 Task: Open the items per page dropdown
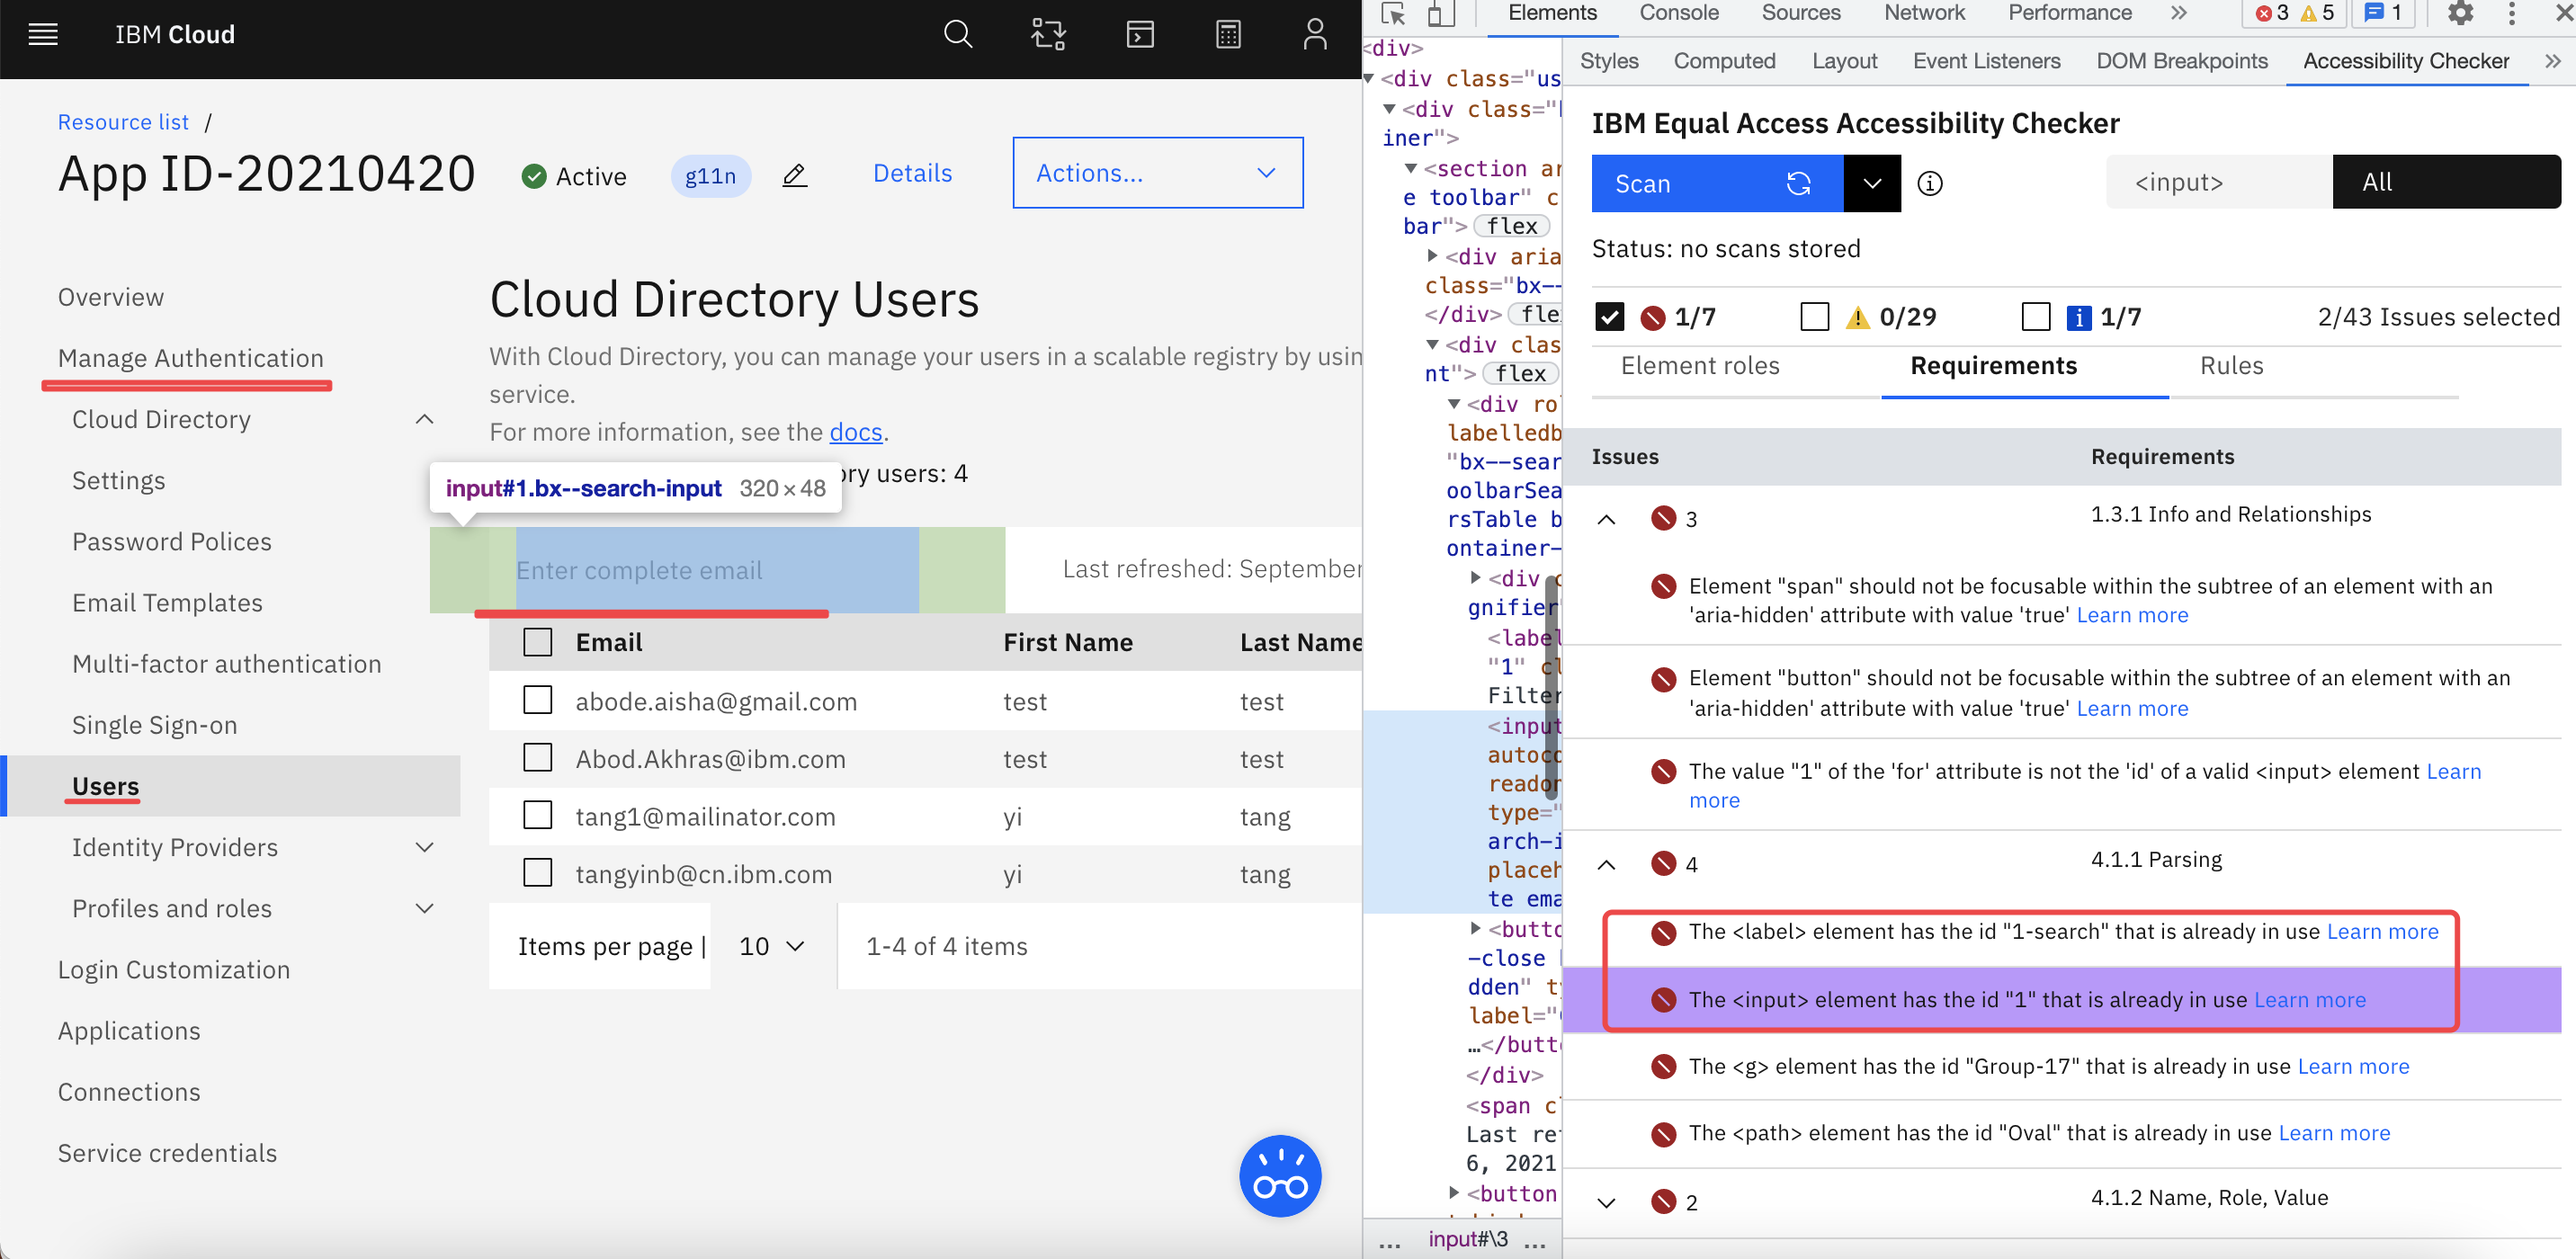(772, 946)
